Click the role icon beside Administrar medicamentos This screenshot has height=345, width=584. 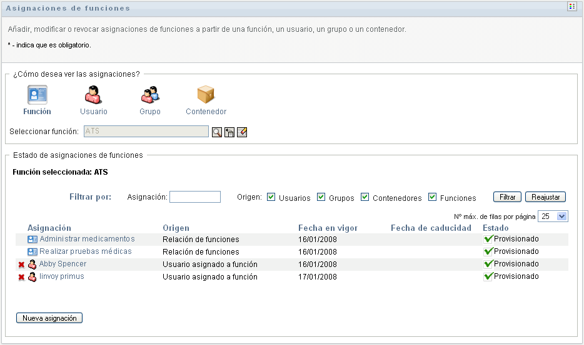33,240
